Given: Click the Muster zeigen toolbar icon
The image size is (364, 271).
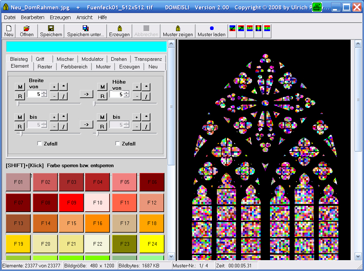Looking at the screenshot, I should pyautogui.click(x=178, y=28).
